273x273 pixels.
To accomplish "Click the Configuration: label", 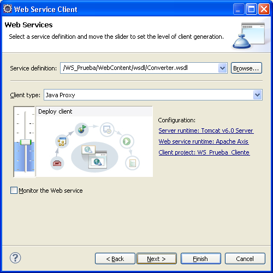I will 176,120.
